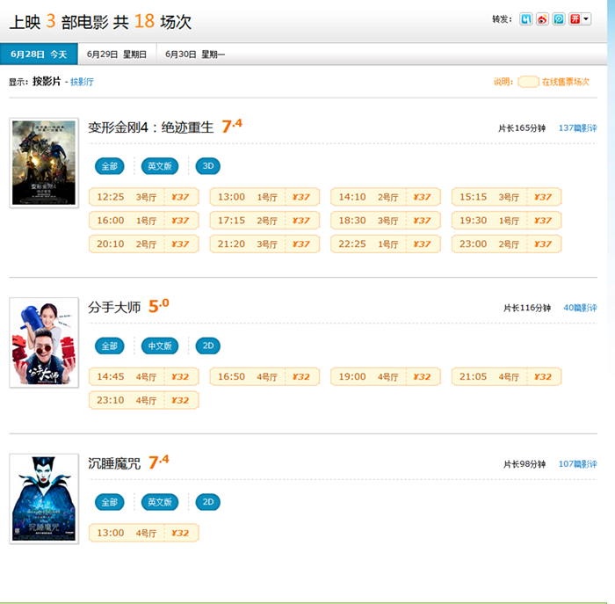Click the 变形金刚4 rating 7.4
This screenshot has height=604, width=615.
point(232,126)
